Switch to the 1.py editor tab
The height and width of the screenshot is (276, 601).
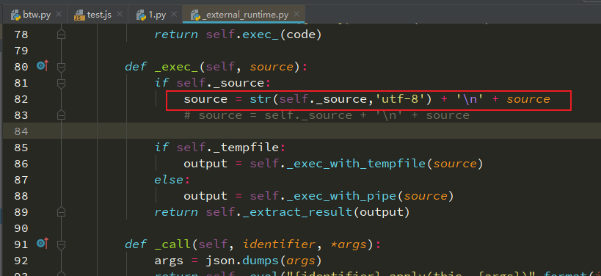157,15
